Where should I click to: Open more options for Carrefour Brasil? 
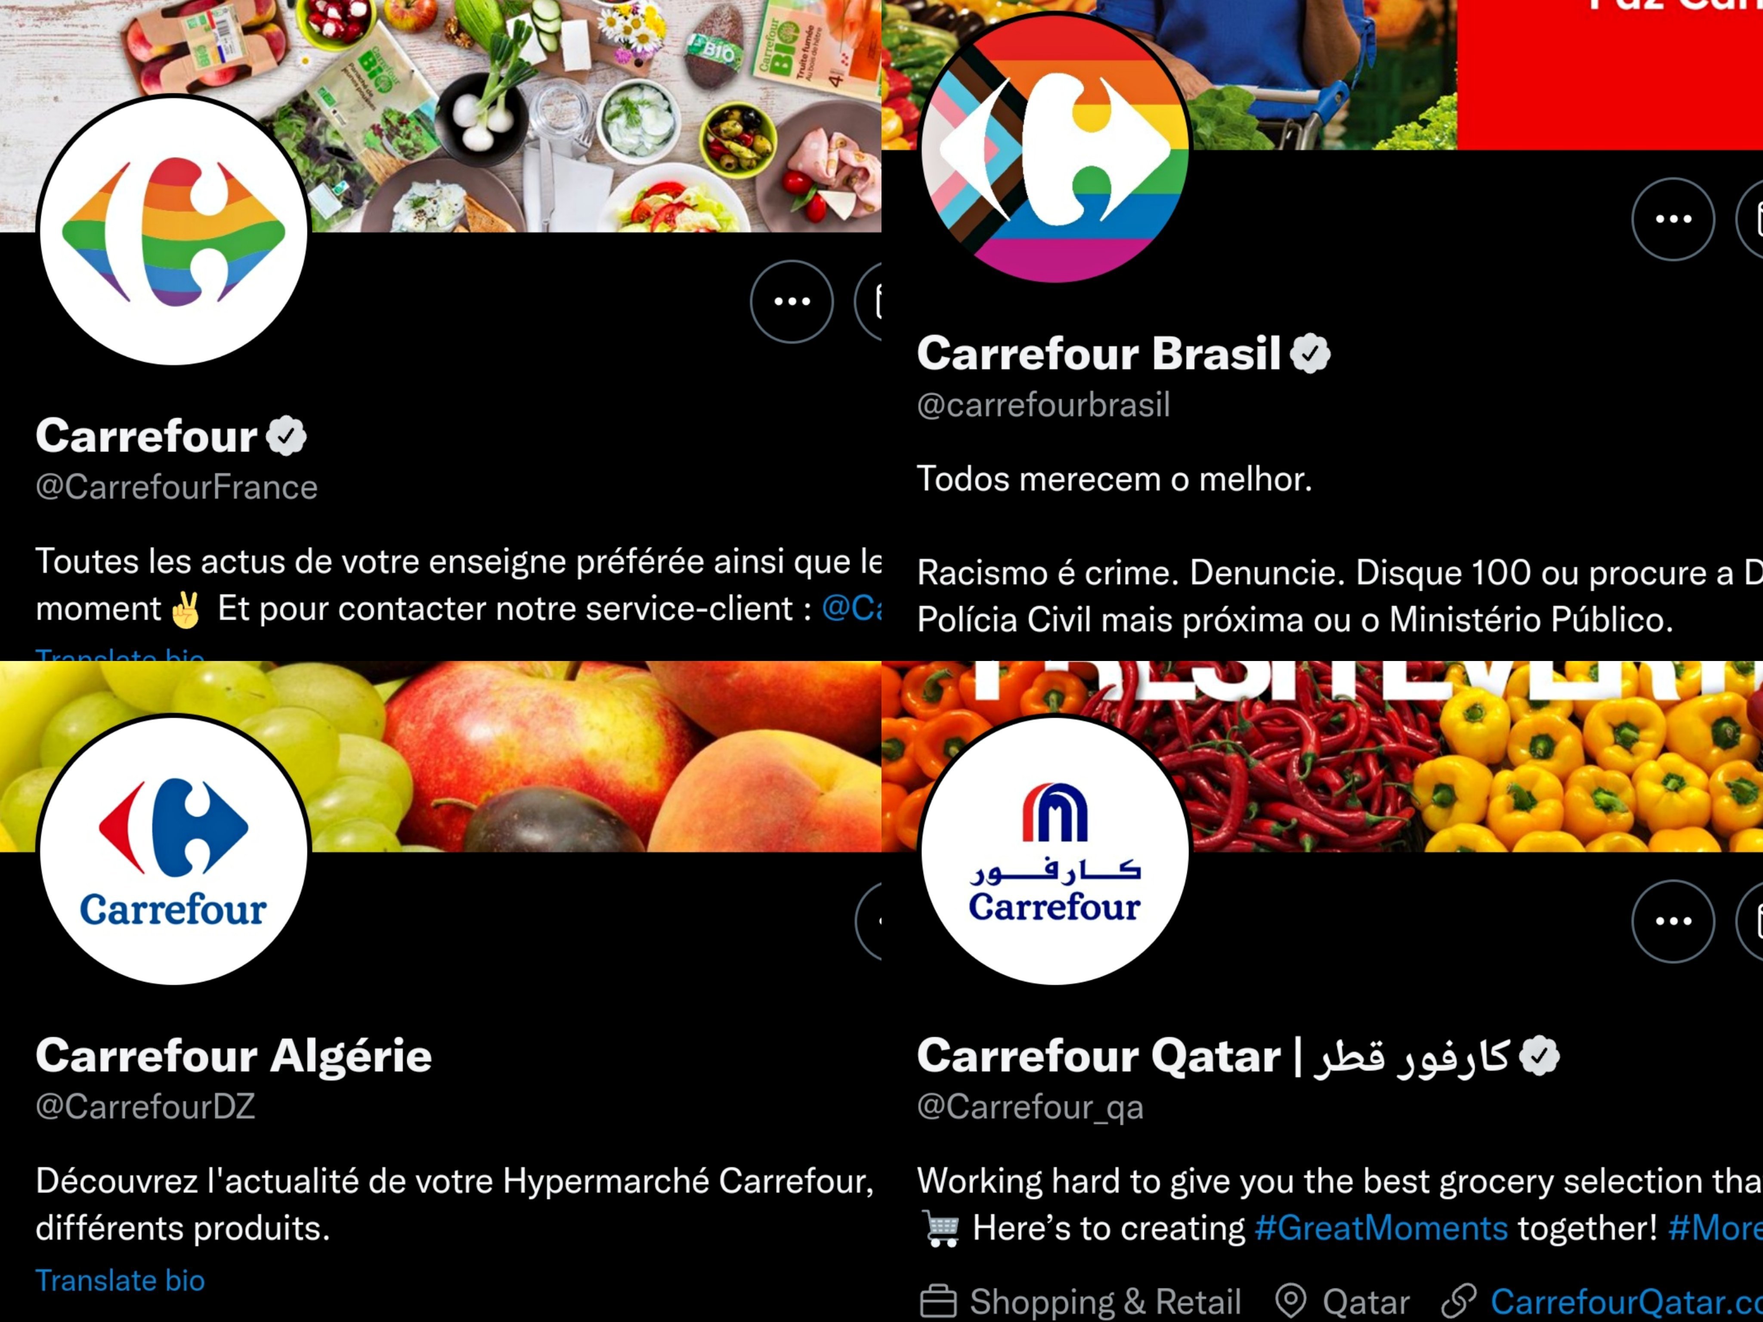click(x=1673, y=218)
